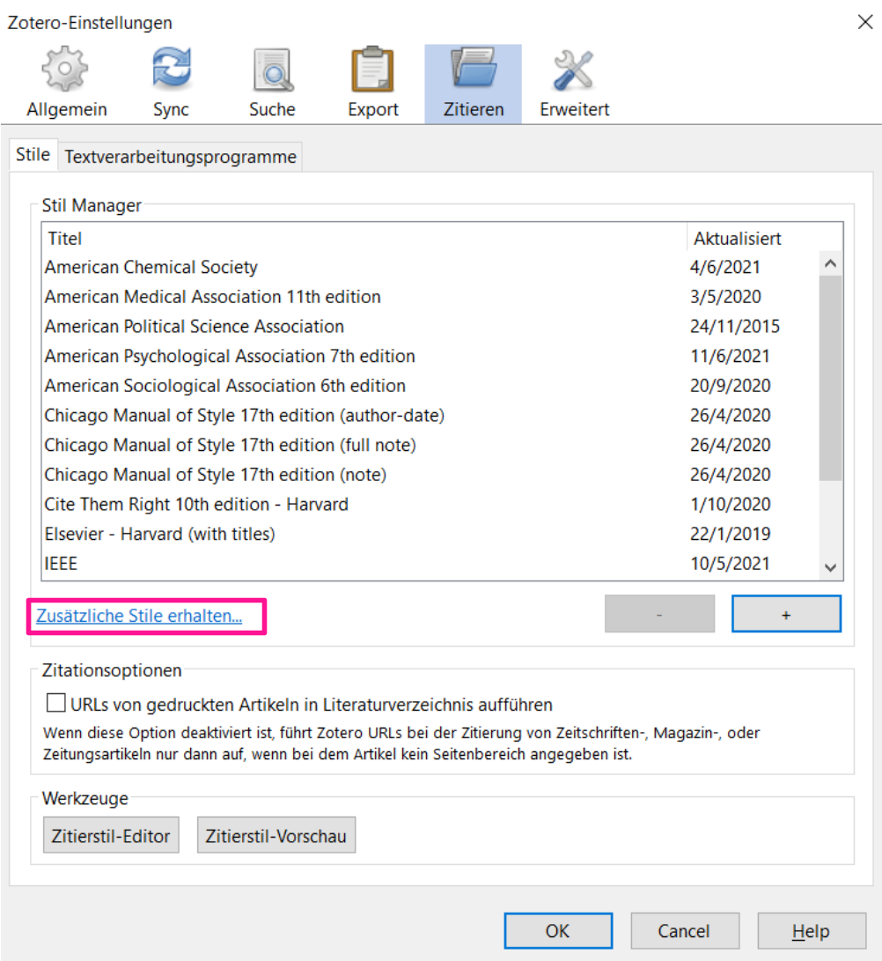Select American Political Science Association style
This screenshot has height=961, width=882.
coord(431,326)
